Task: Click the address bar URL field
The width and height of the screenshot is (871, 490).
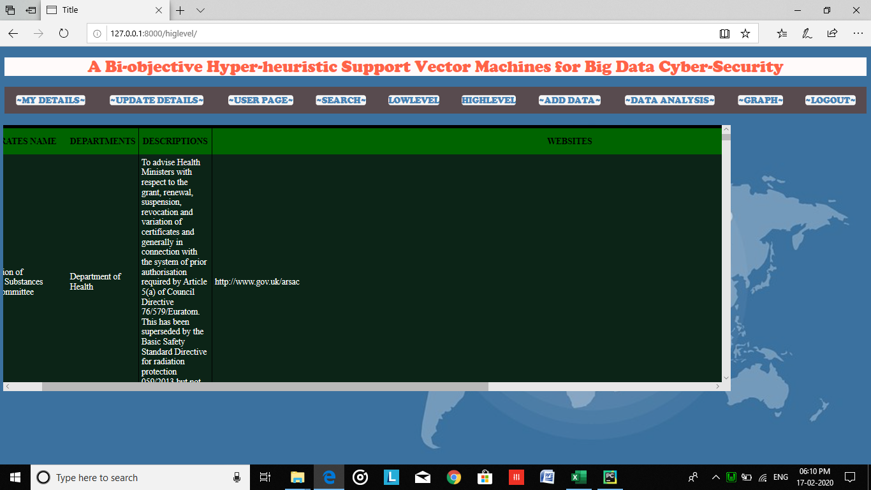Action: 408,33
